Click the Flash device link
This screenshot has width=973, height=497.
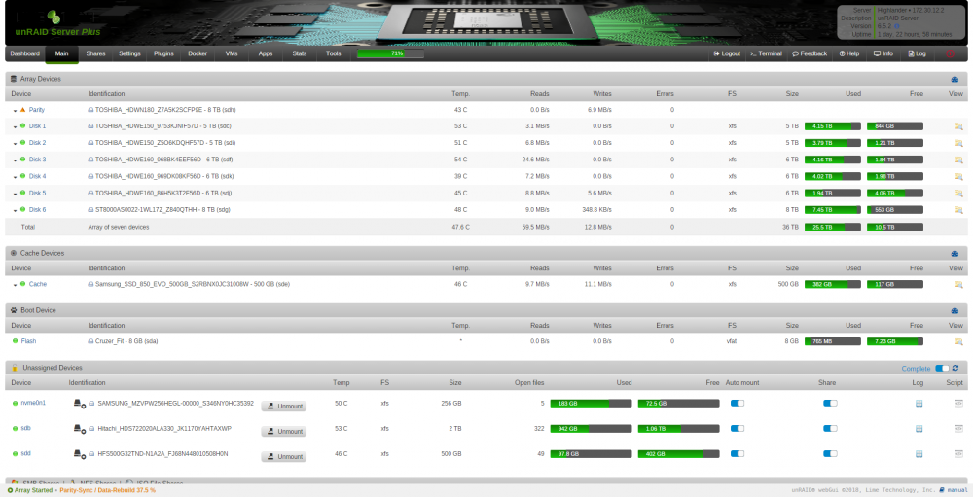[28, 341]
